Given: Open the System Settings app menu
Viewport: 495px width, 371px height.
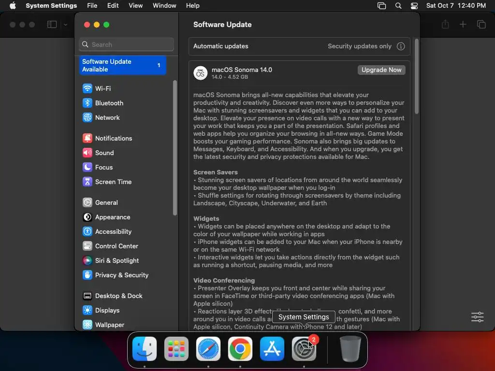Looking at the screenshot, I should (51, 6).
